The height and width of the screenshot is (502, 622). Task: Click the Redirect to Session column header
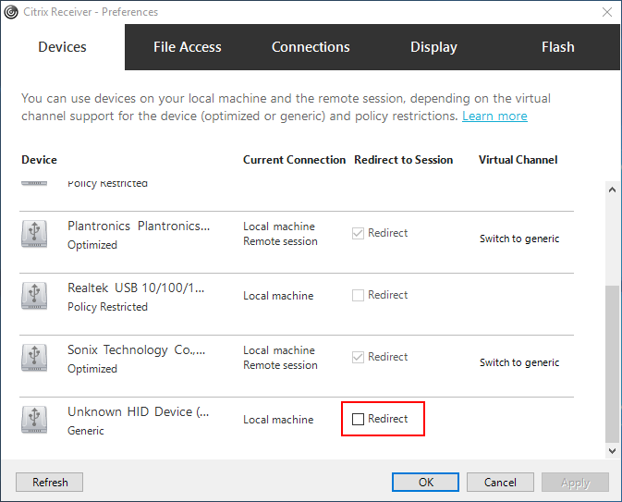(x=404, y=160)
